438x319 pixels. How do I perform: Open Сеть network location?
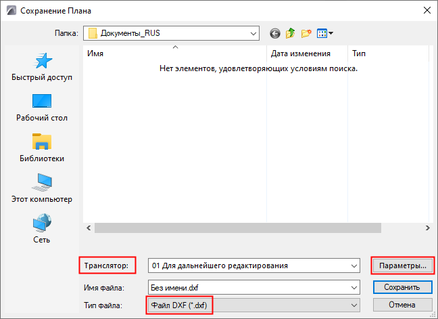pyautogui.click(x=42, y=228)
